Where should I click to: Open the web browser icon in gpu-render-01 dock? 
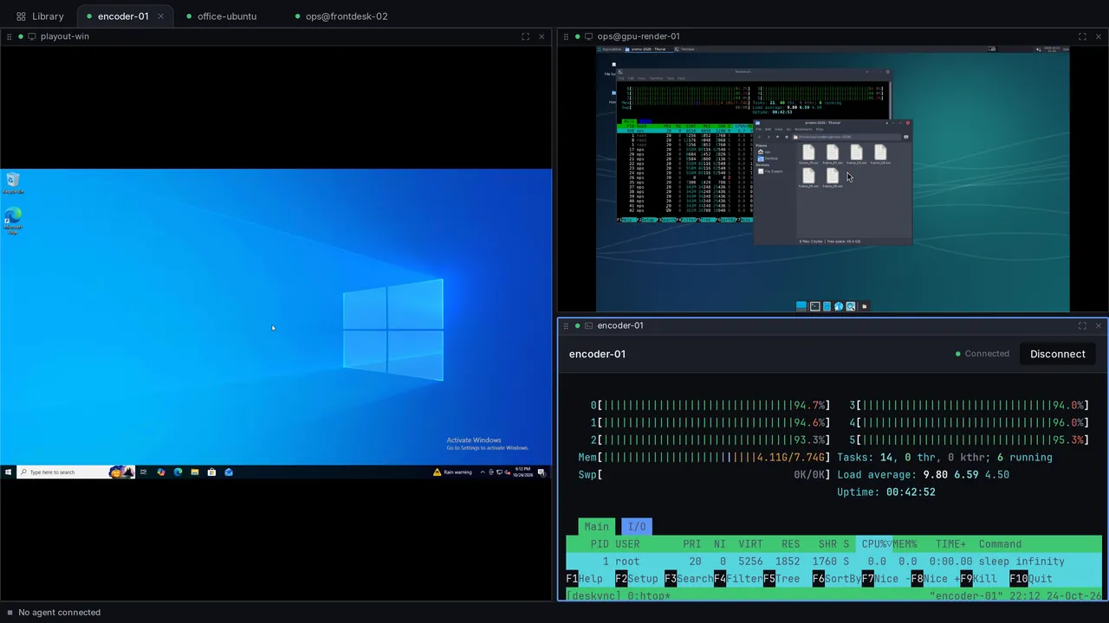click(839, 306)
